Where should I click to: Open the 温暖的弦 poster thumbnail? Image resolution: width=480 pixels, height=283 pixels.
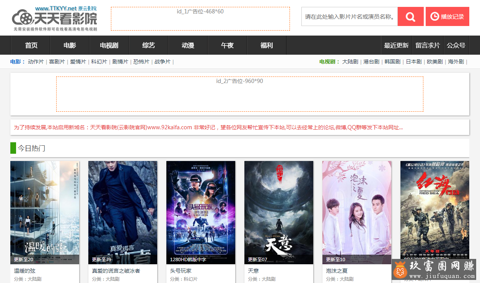45,212
